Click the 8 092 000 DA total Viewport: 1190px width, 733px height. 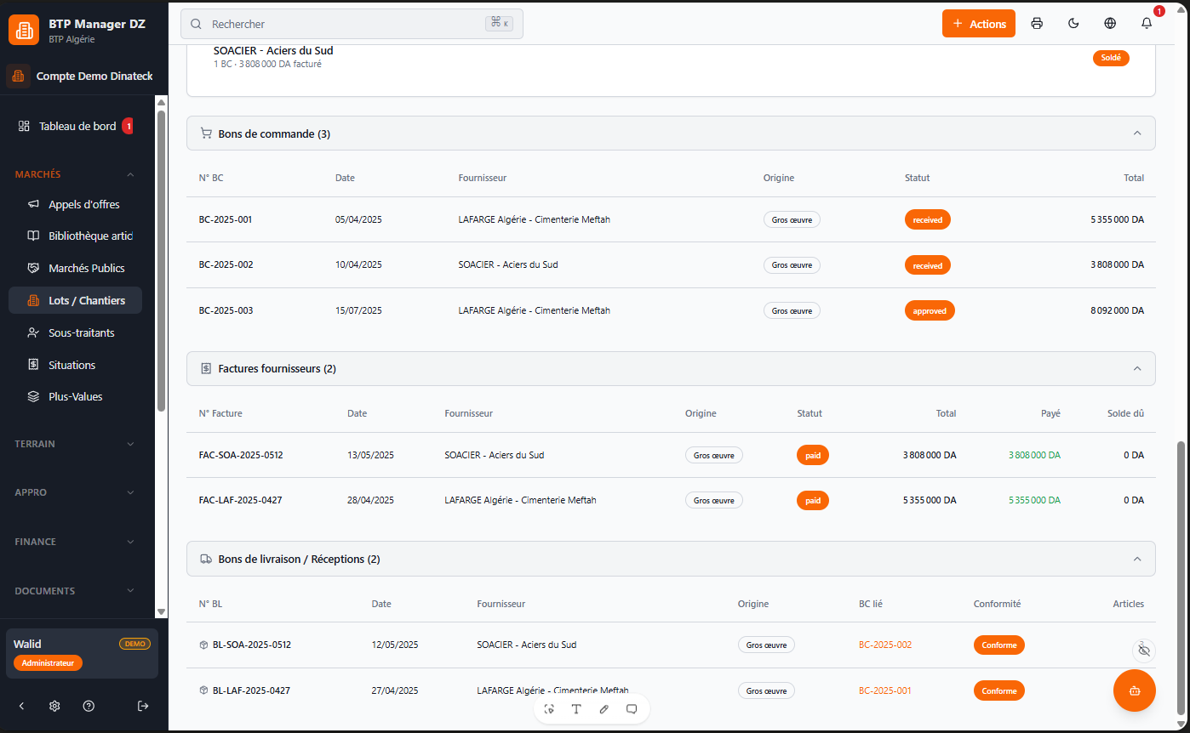pyautogui.click(x=1117, y=310)
